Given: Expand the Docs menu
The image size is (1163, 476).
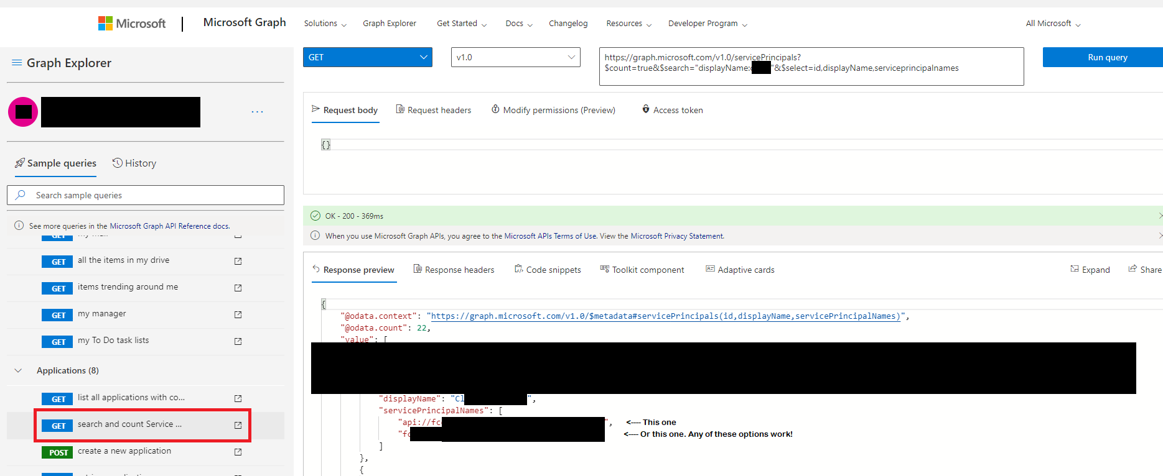Looking at the screenshot, I should click(519, 24).
